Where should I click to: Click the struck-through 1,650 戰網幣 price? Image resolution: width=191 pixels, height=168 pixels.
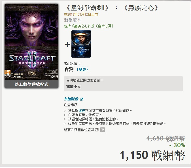[x=166, y=138]
